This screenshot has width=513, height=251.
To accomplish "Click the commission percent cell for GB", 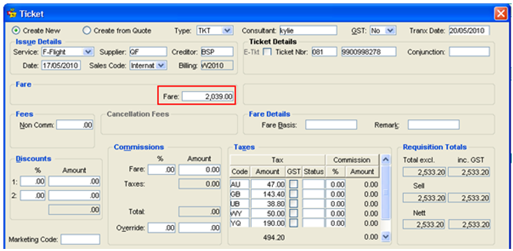I will tap(336, 194).
